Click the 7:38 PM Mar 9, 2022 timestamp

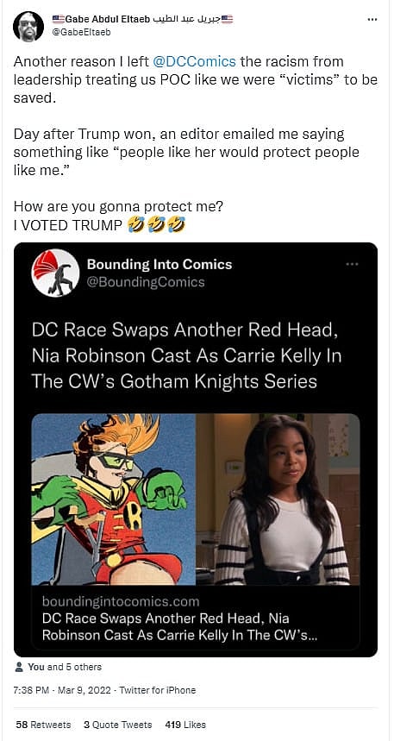pyautogui.click(x=64, y=690)
